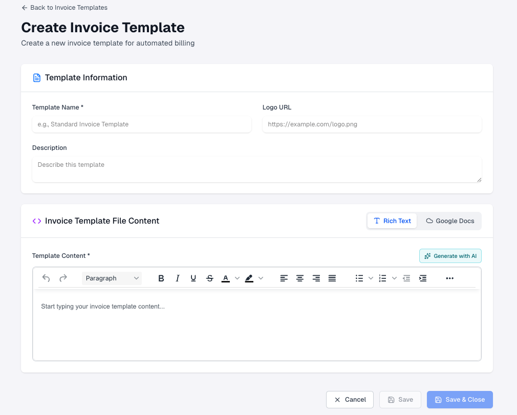Viewport: 517px width, 415px height.
Task: Open the Paragraph format dropdown
Action: click(x=112, y=278)
